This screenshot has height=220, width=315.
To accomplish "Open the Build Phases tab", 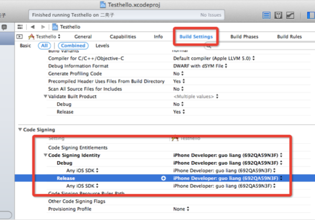I will 244,37.
